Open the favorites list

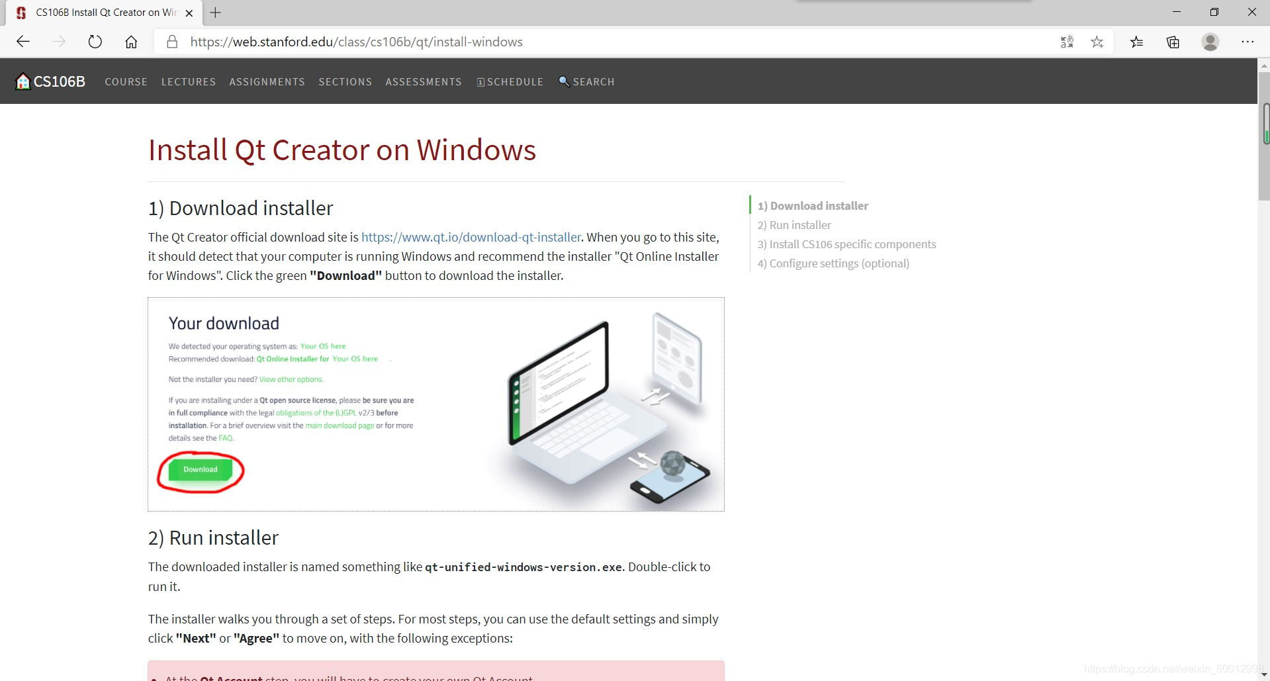(x=1136, y=42)
